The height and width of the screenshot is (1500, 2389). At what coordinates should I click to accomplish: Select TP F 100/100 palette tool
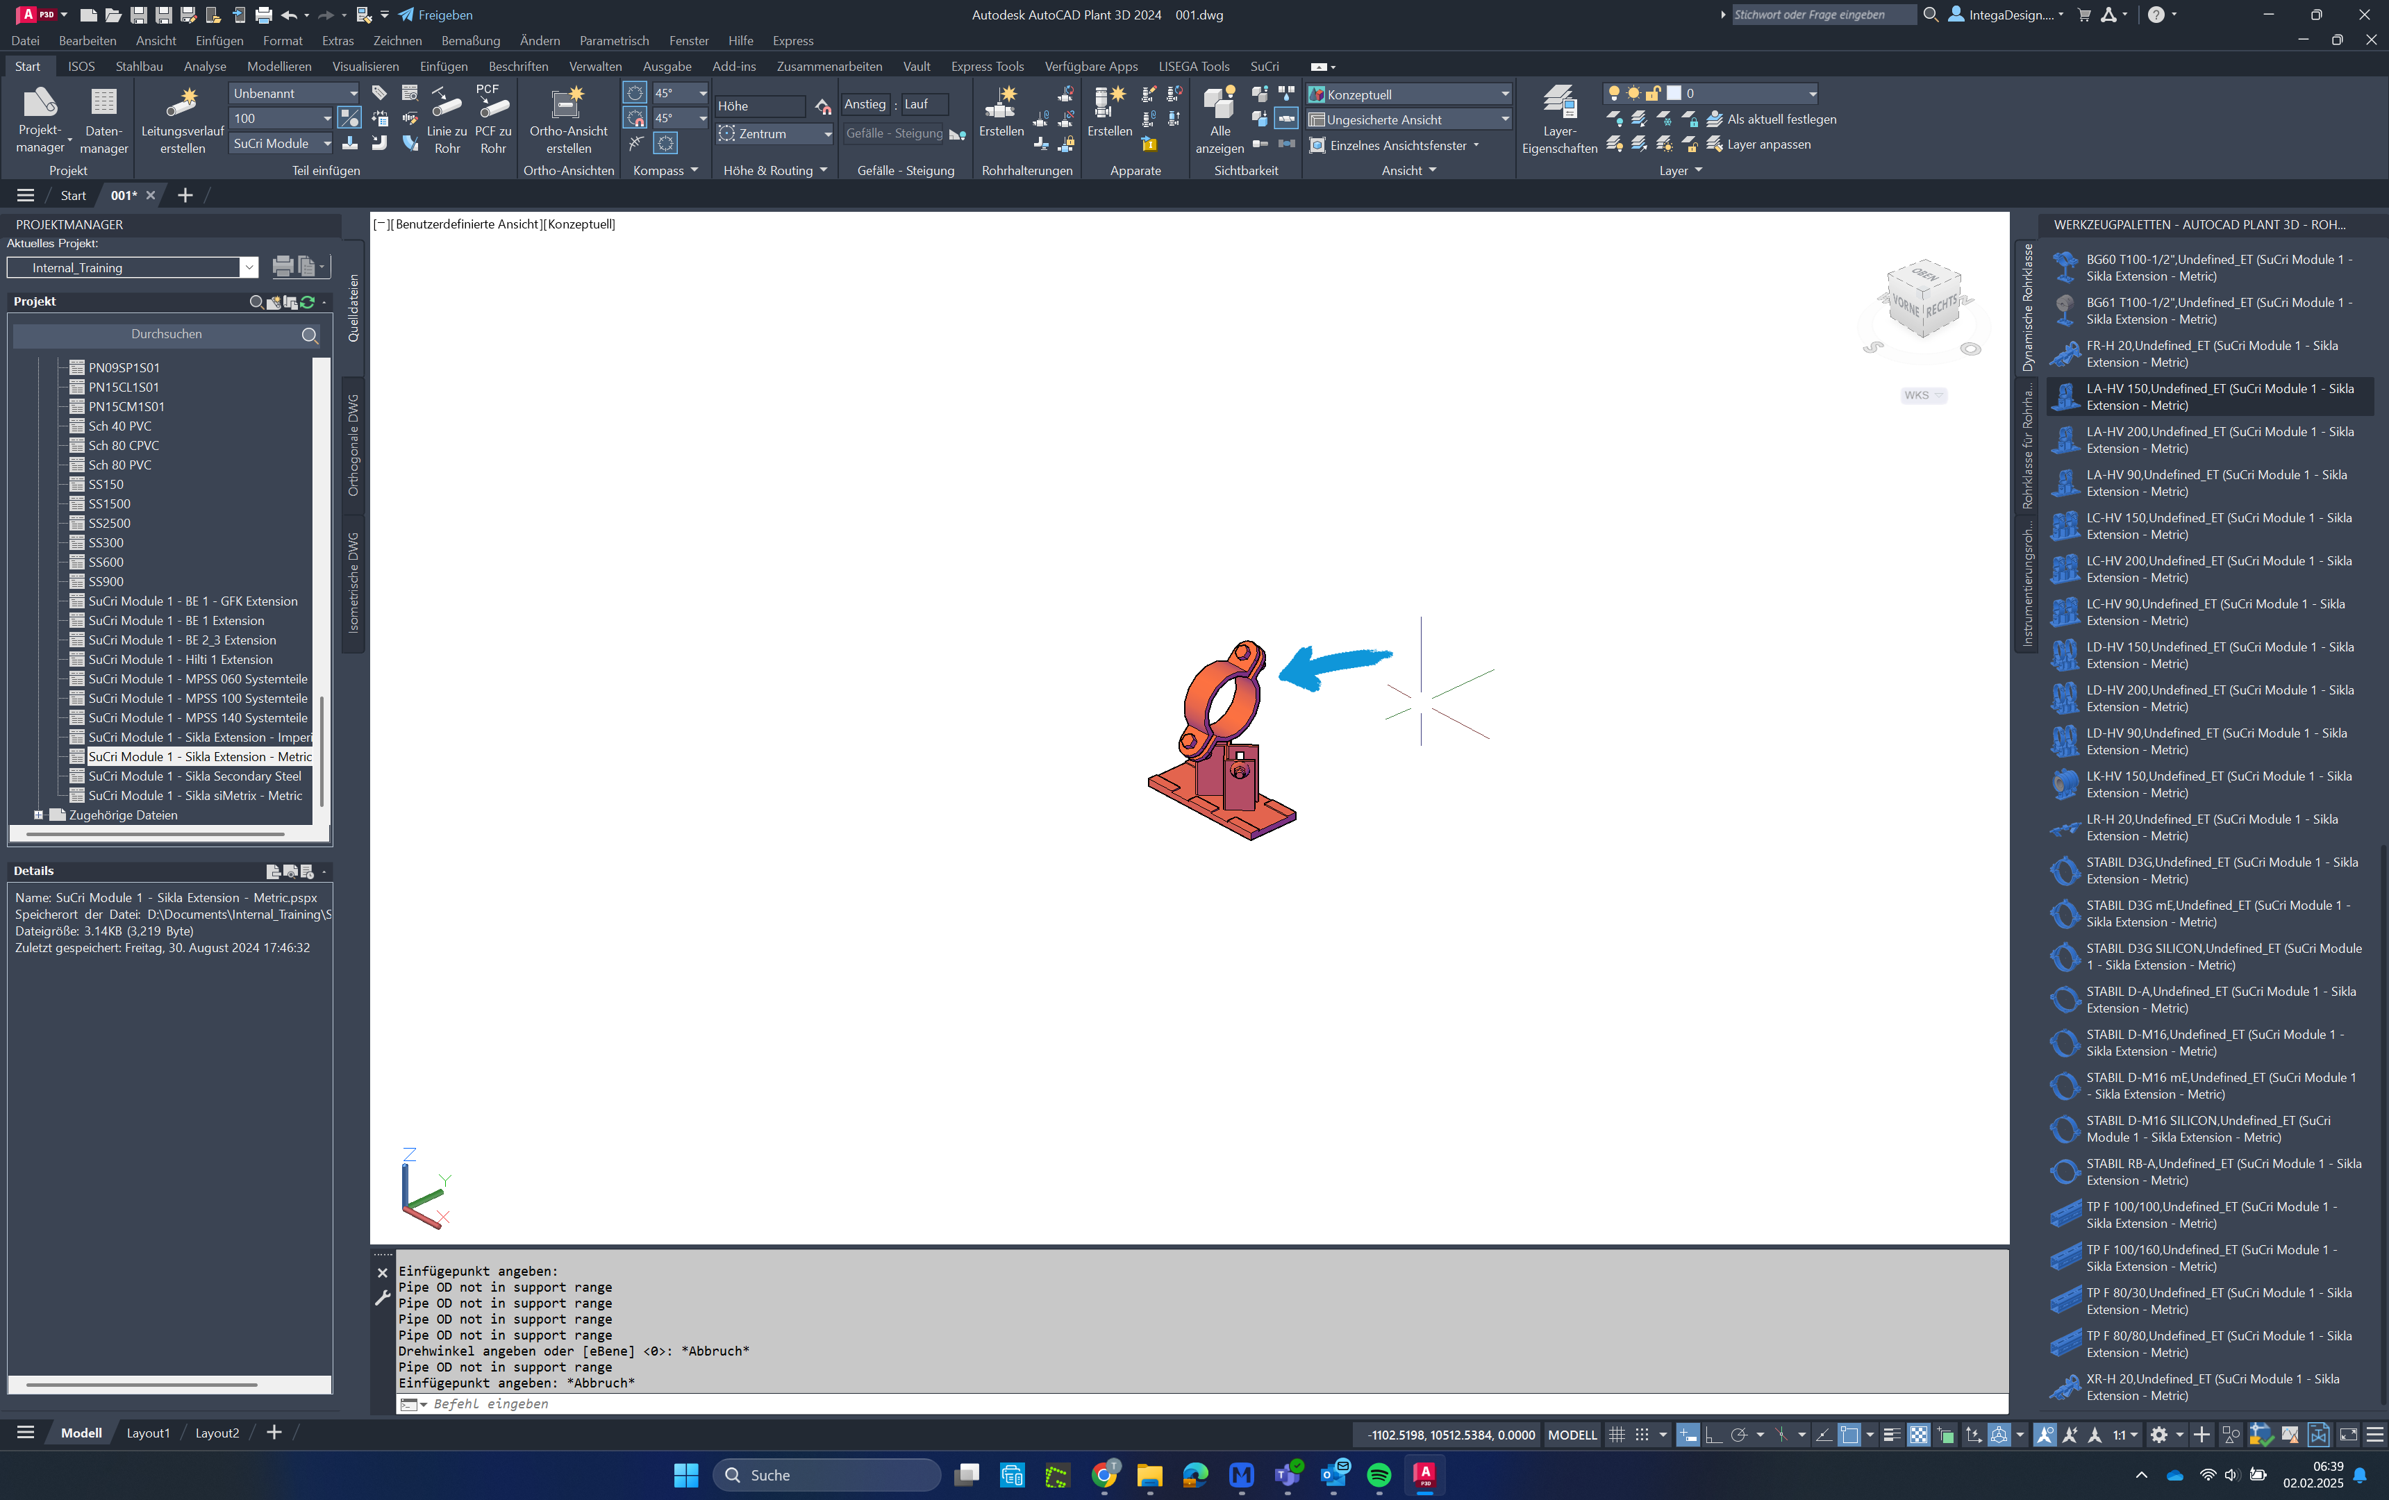(2211, 1215)
